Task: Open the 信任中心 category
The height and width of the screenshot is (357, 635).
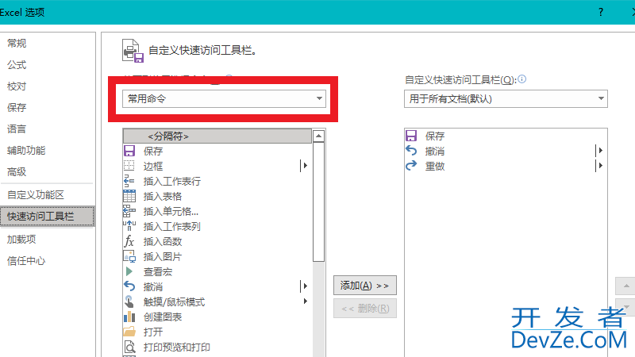Action: point(26,261)
